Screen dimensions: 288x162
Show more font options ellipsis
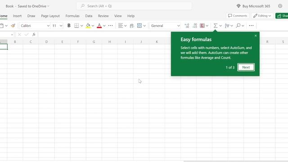pyautogui.click(x=110, y=26)
